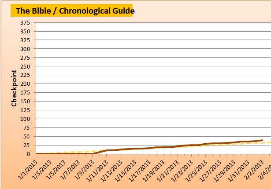Click the y-axis label 0
This screenshot has height=189, width=271.
28,154
